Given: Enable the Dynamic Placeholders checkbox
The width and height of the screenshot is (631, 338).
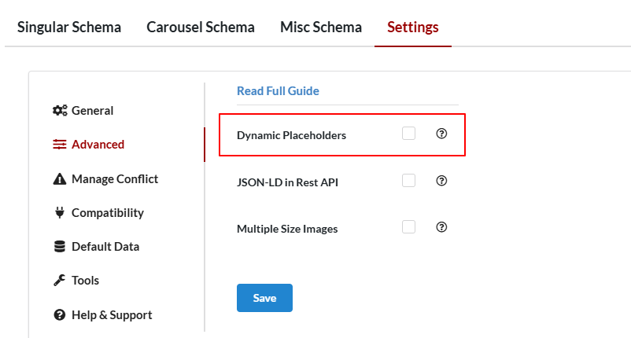Looking at the screenshot, I should pos(408,134).
